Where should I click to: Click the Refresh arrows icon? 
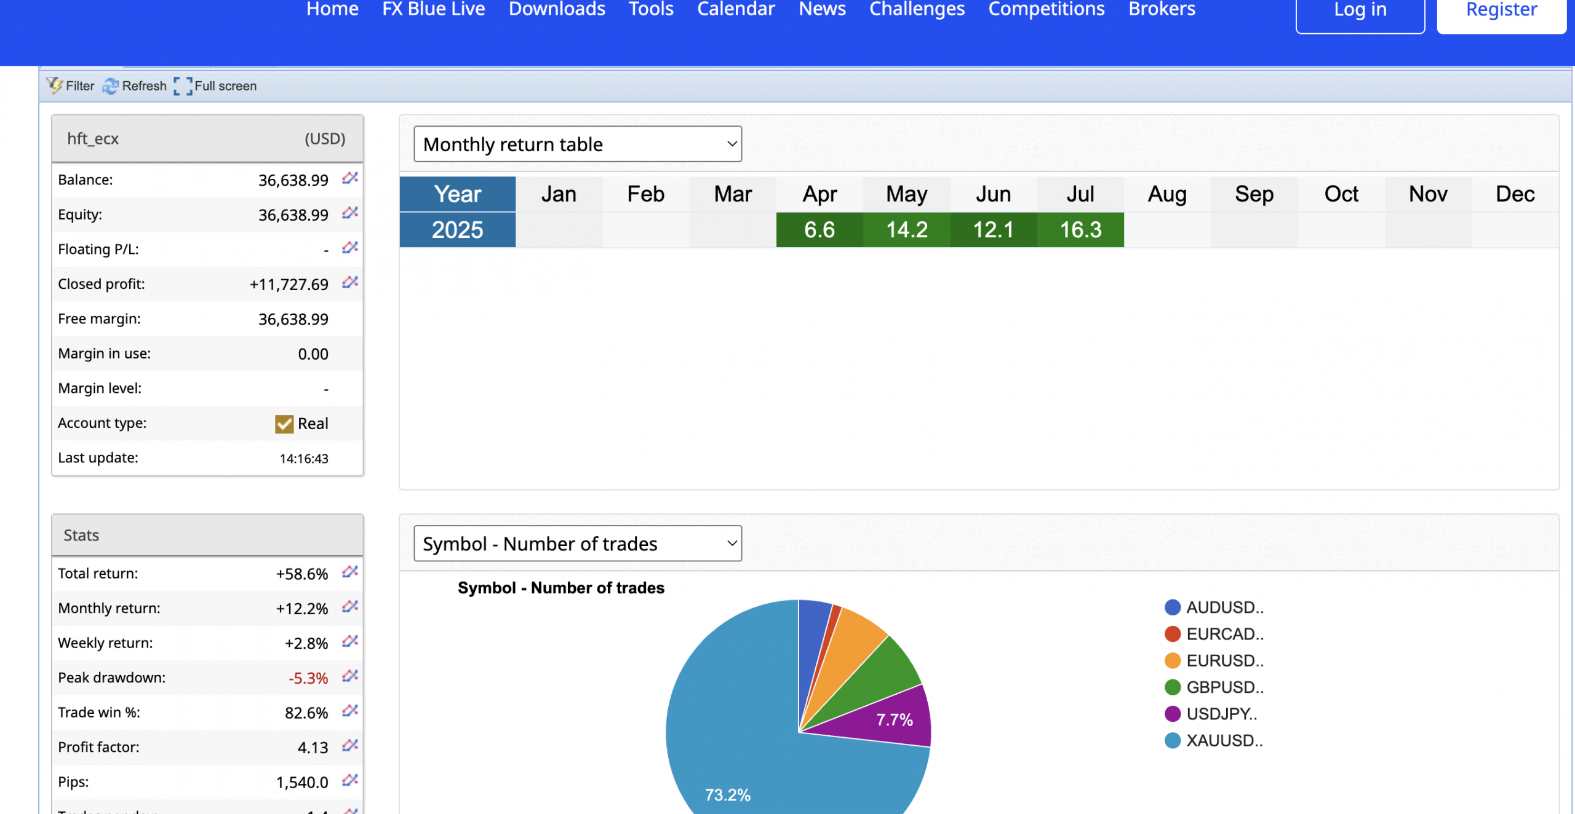pos(111,86)
